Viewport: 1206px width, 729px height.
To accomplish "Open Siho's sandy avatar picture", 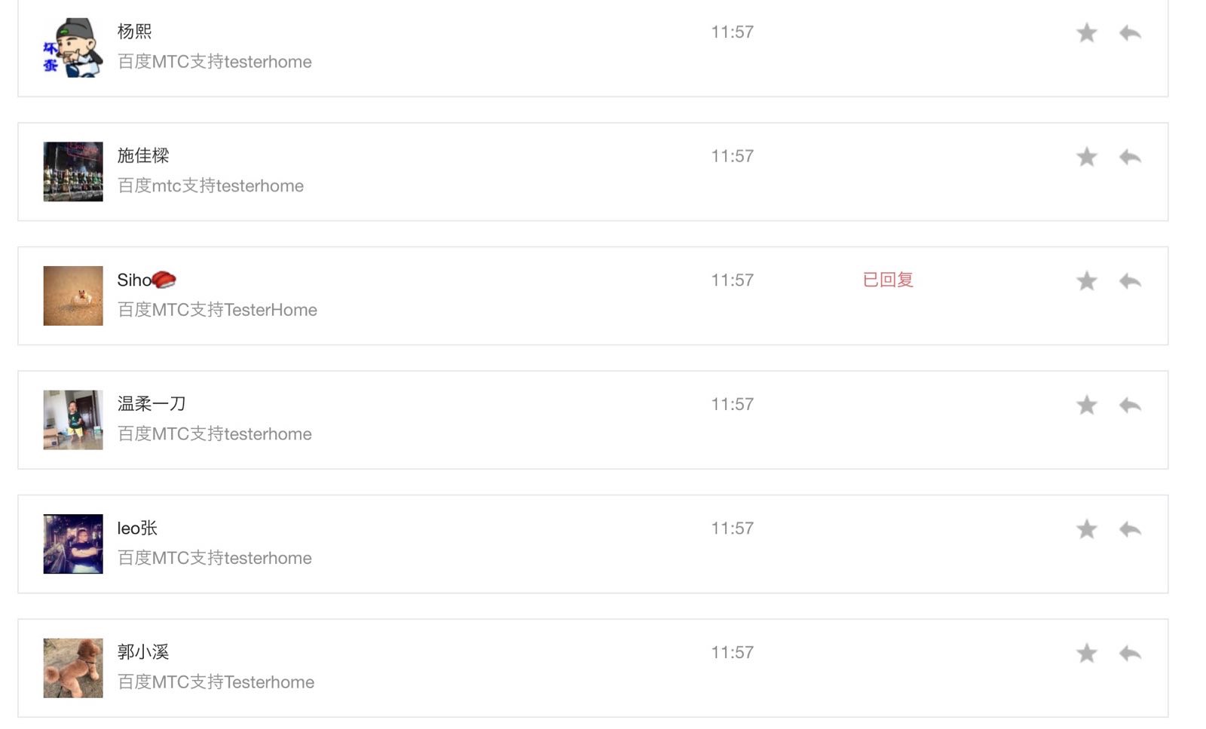I will click(73, 296).
